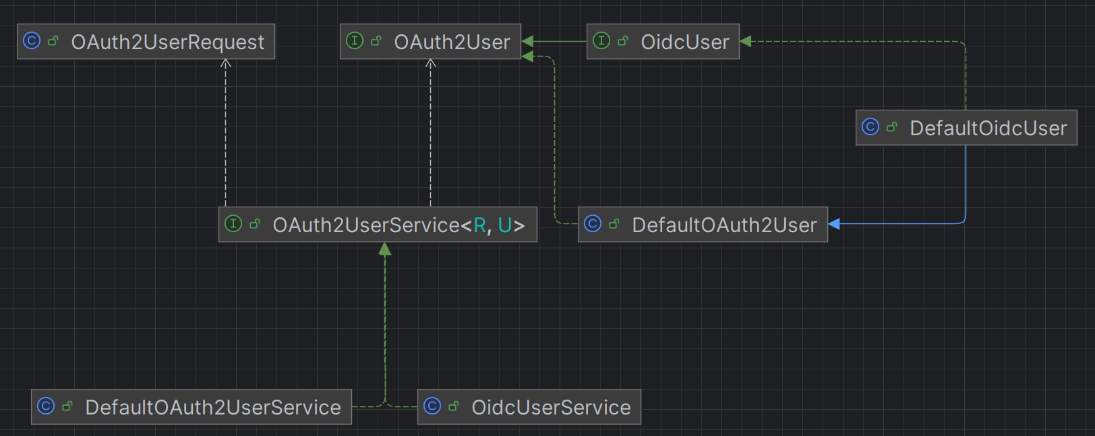Click the class icon beside DefaultOAuth2User
The width and height of the screenshot is (1095, 436).
[x=593, y=224]
